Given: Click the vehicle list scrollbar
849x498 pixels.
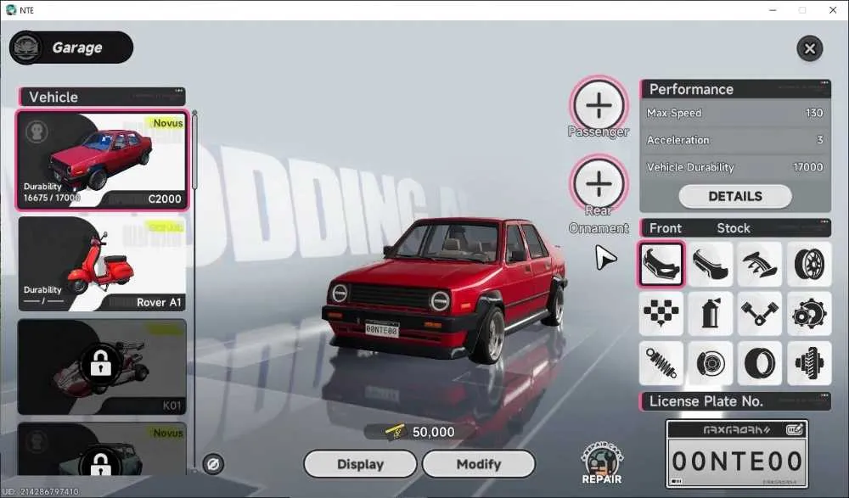Looking at the screenshot, I should click(195, 150).
